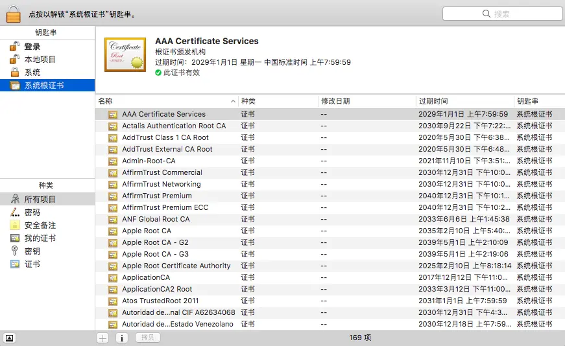Sort by 钥匙串 column header
The width and height of the screenshot is (565, 346).
(540, 101)
